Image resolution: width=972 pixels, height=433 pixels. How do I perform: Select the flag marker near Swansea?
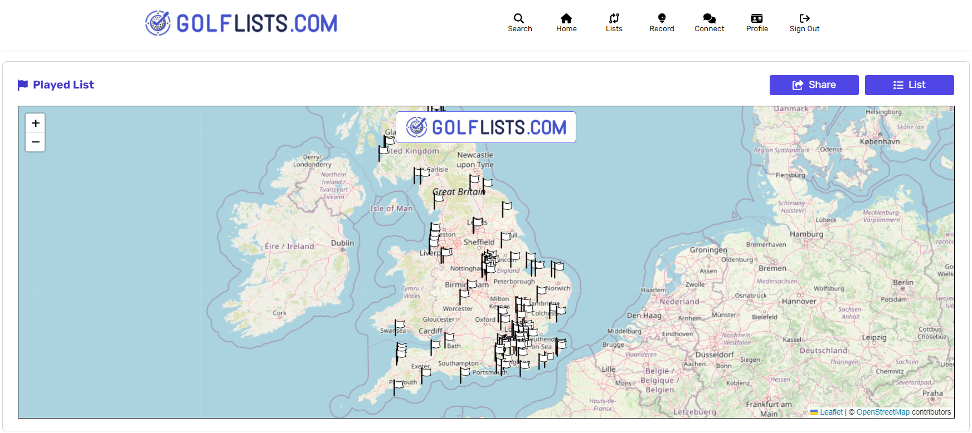(x=399, y=328)
